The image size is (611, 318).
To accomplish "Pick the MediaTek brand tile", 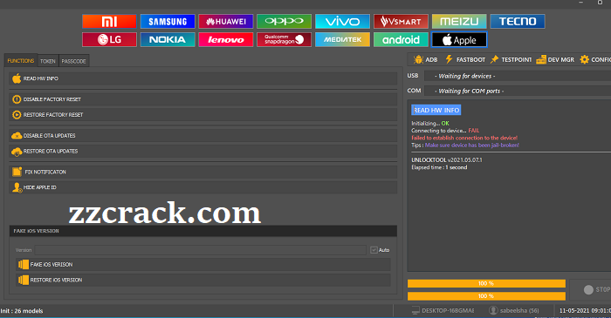I will point(342,40).
